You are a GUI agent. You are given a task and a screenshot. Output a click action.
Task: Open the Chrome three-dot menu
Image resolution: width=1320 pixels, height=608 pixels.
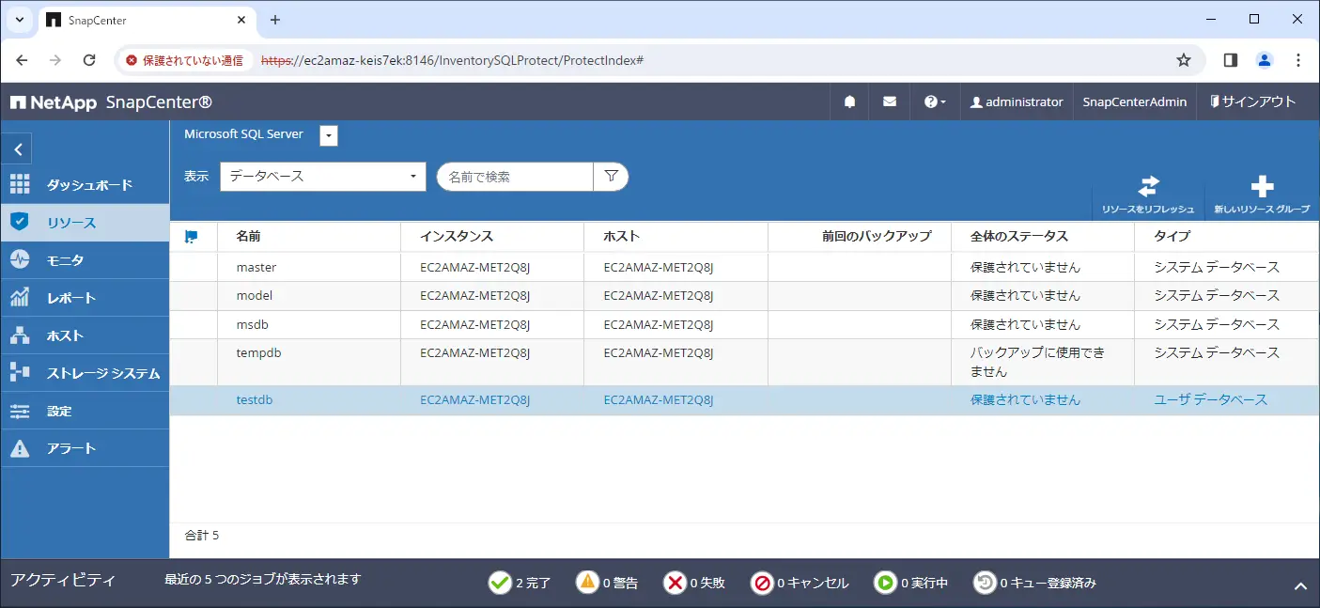click(1298, 60)
